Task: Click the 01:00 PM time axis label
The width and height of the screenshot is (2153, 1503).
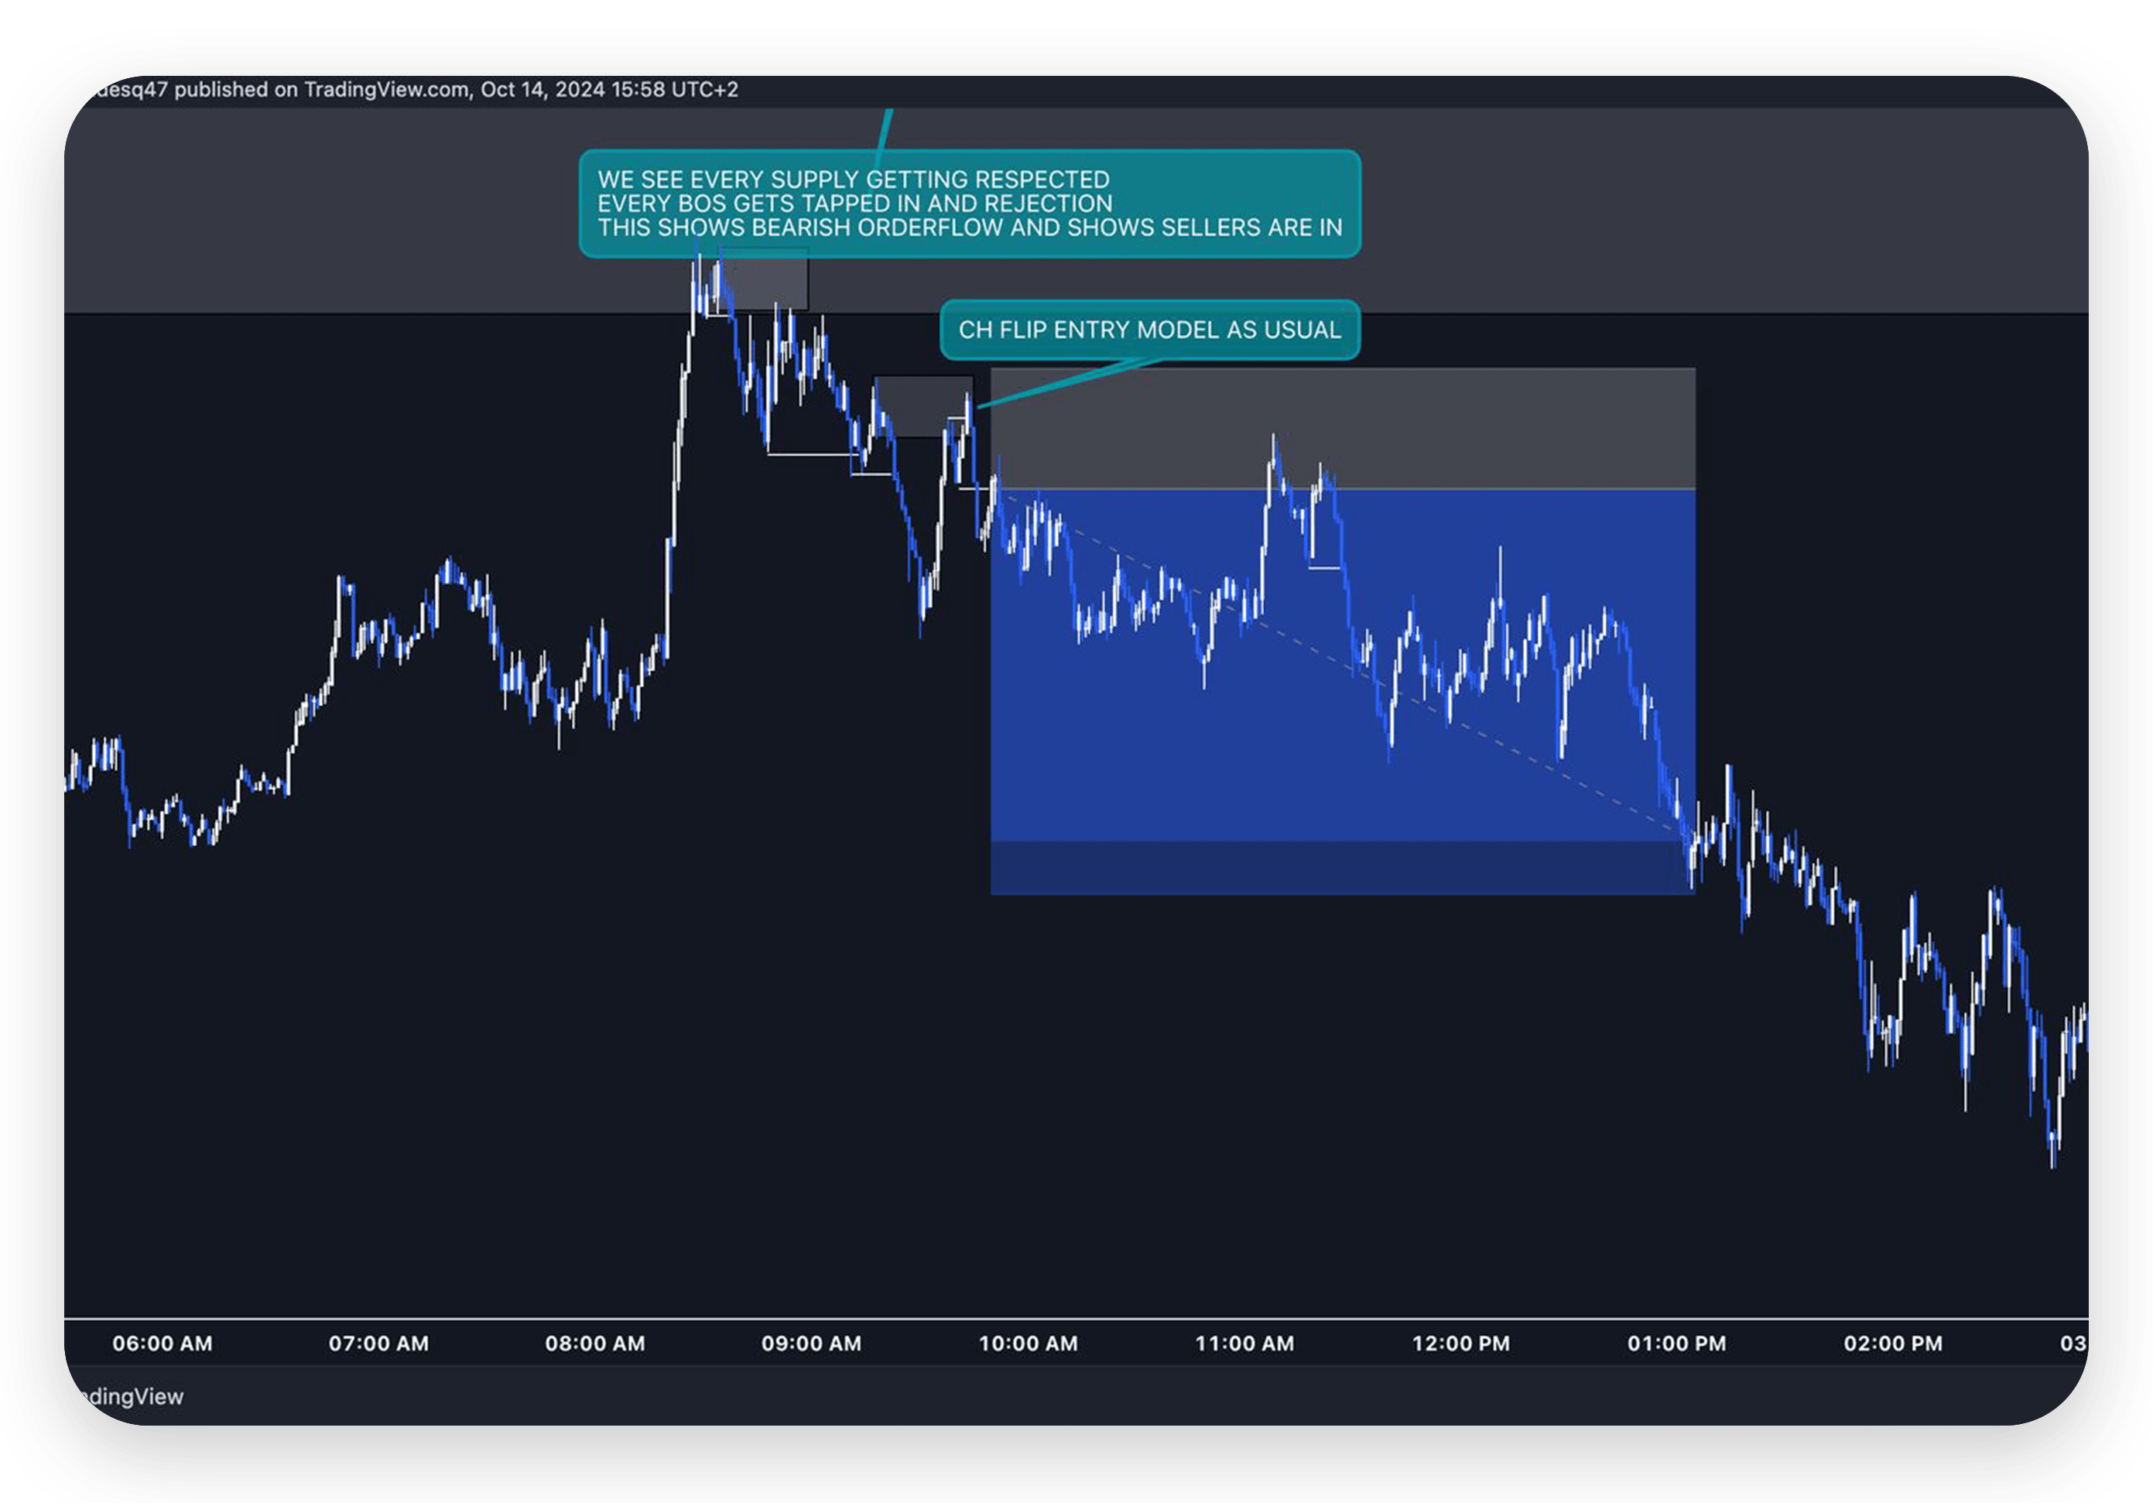Action: coord(1676,1343)
